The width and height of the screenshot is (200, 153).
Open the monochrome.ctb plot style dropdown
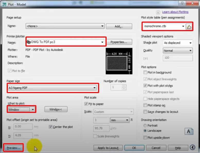coord(164,26)
